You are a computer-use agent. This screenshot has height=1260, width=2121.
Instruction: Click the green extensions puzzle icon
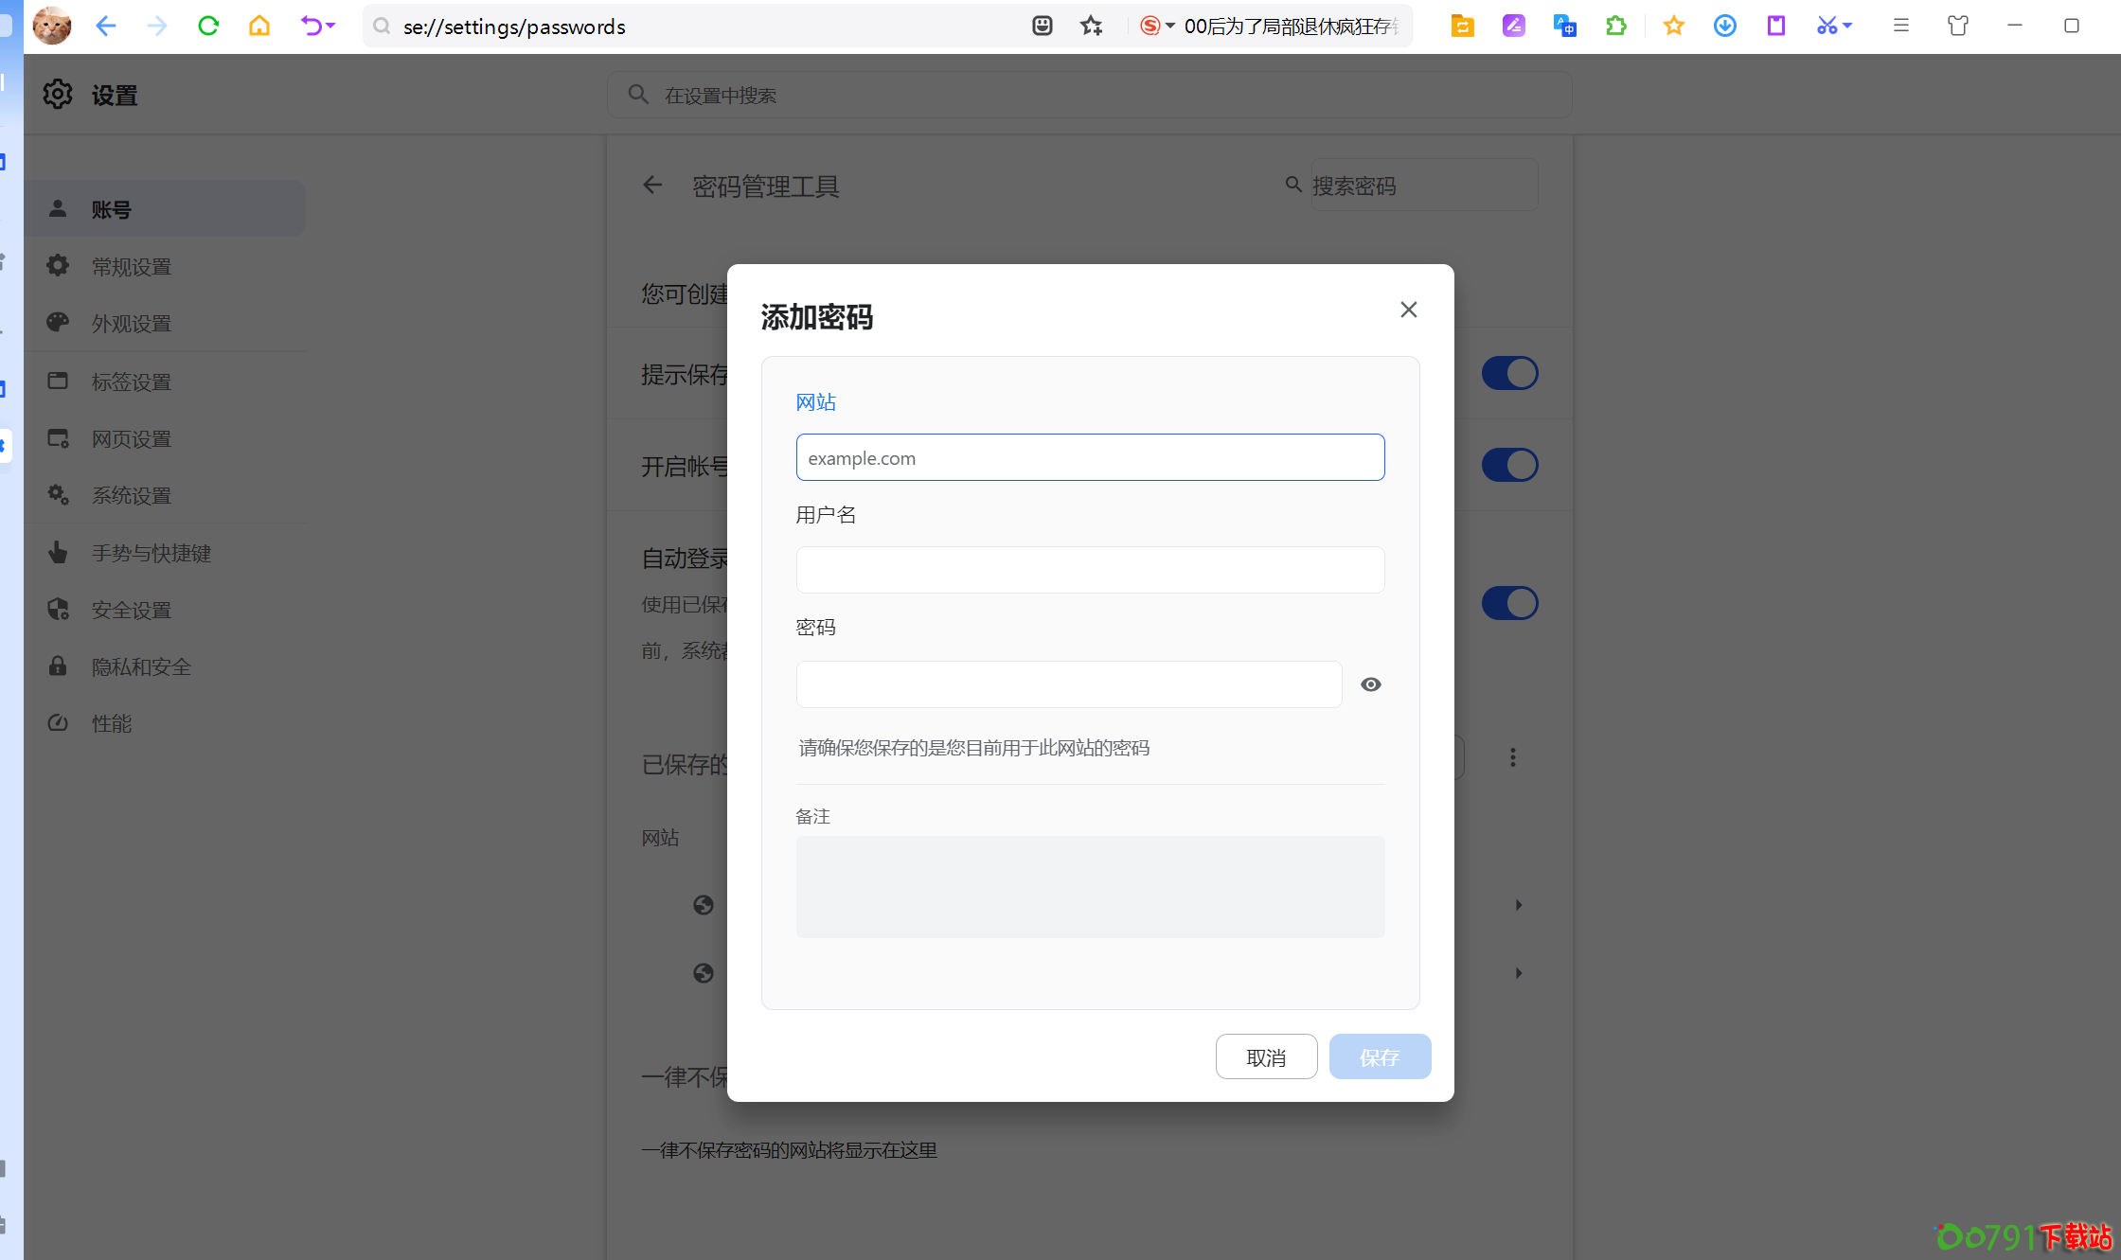[x=1616, y=27]
